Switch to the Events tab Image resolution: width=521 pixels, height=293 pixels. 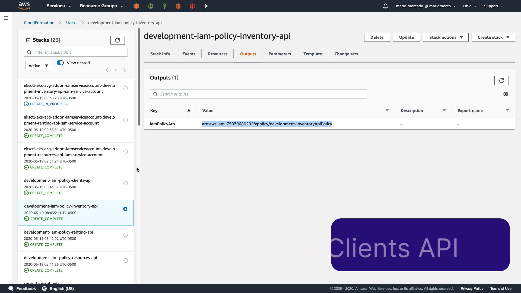(x=189, y=54)
